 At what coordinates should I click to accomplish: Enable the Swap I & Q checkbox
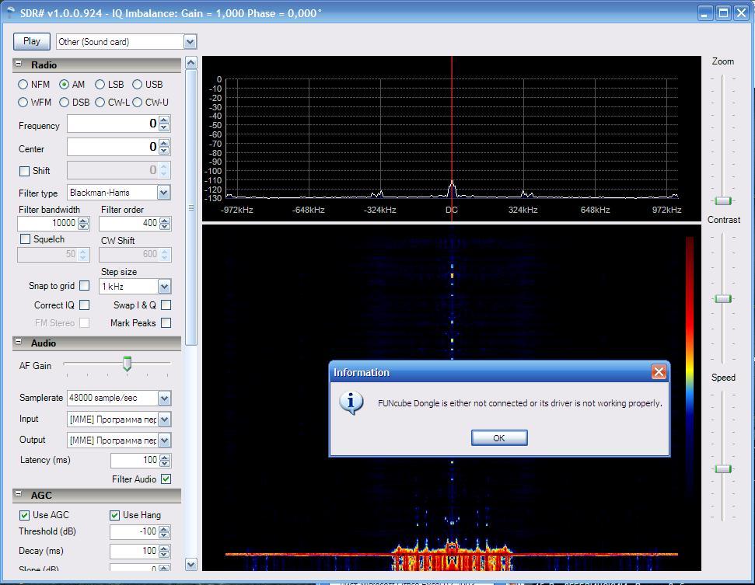coord(166,305)
